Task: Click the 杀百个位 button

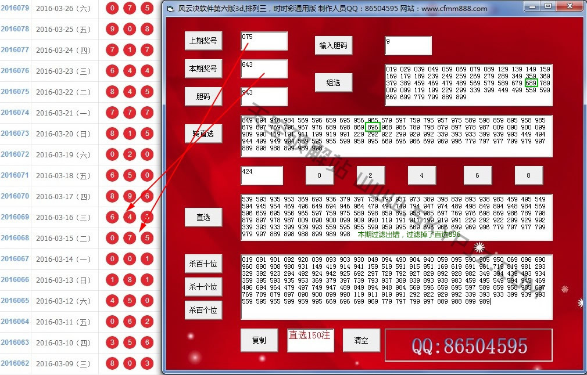Action: coord(203,311)
